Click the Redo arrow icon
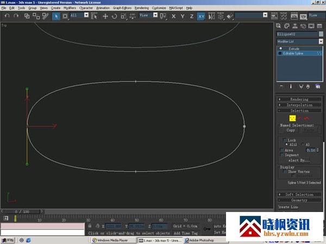 click(16, 16)
